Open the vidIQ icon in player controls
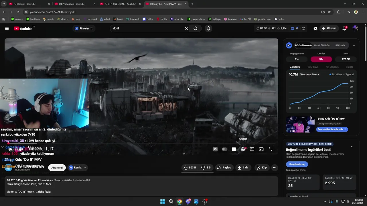This screenshot has width=367, height=206. pos(215,149)
